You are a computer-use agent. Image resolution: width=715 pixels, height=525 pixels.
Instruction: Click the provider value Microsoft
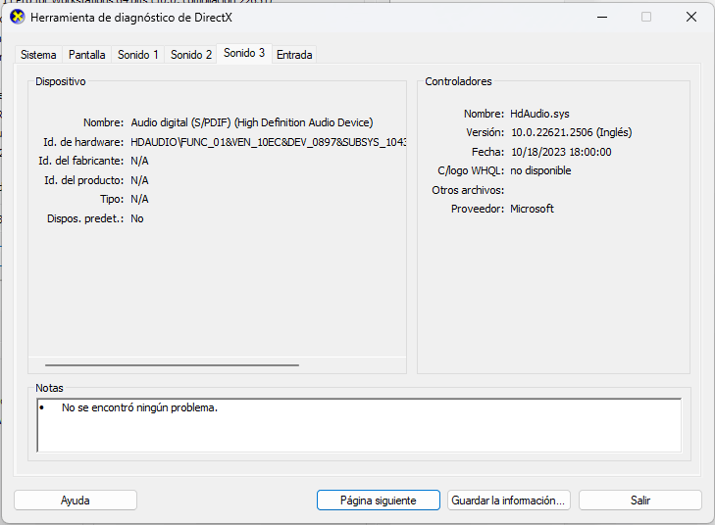[x=532, y=209]
